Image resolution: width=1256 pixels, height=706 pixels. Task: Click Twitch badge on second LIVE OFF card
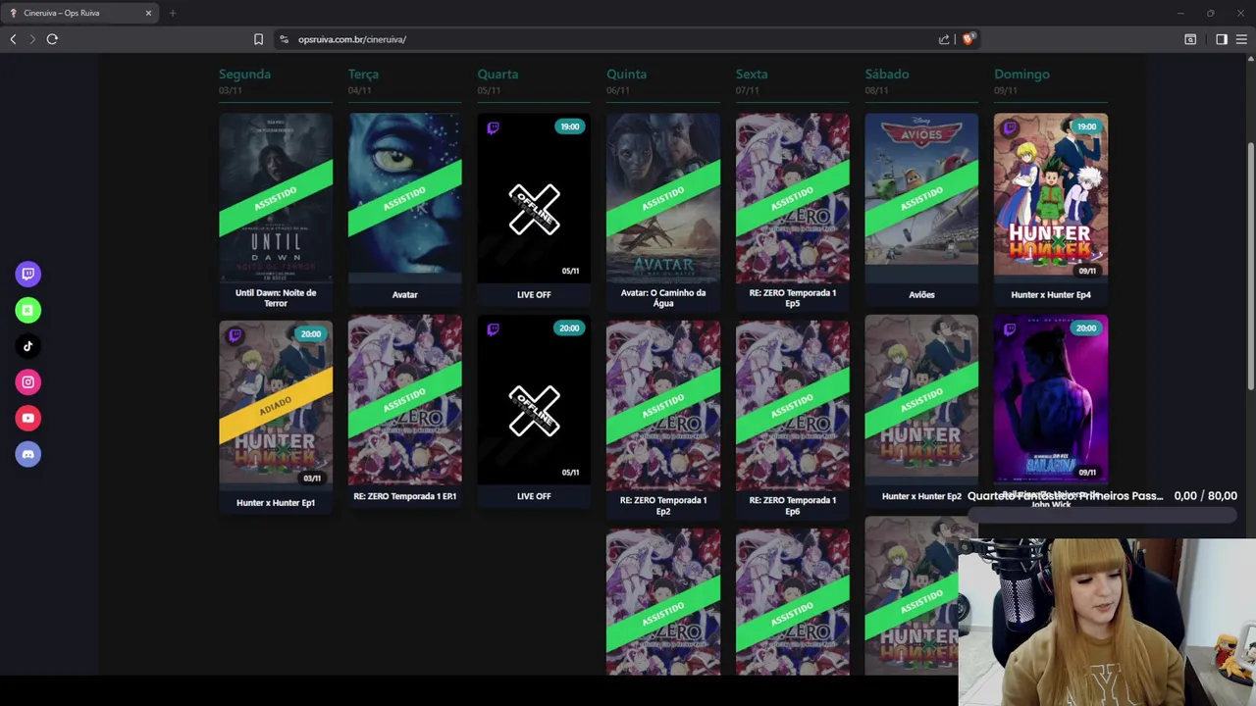click(x=493, y=329)
